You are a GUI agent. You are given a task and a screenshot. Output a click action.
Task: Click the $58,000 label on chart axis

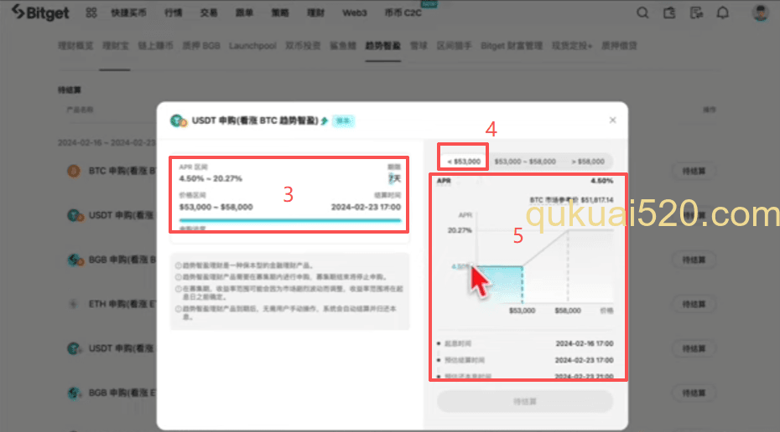[568, 311]
